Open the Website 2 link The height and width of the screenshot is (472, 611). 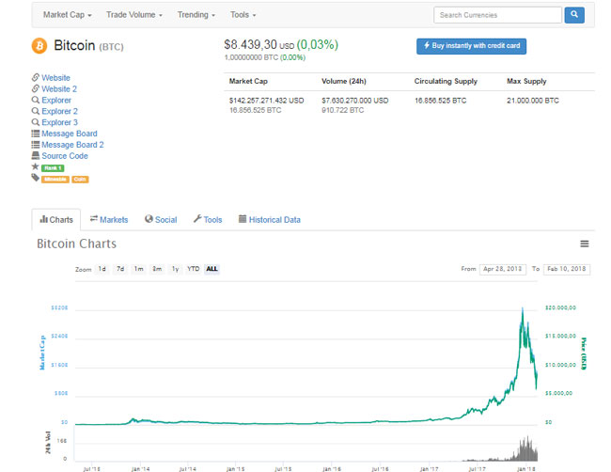(59, 89)
